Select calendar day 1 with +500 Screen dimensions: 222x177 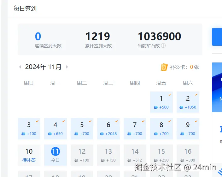(x=161, y=102)
